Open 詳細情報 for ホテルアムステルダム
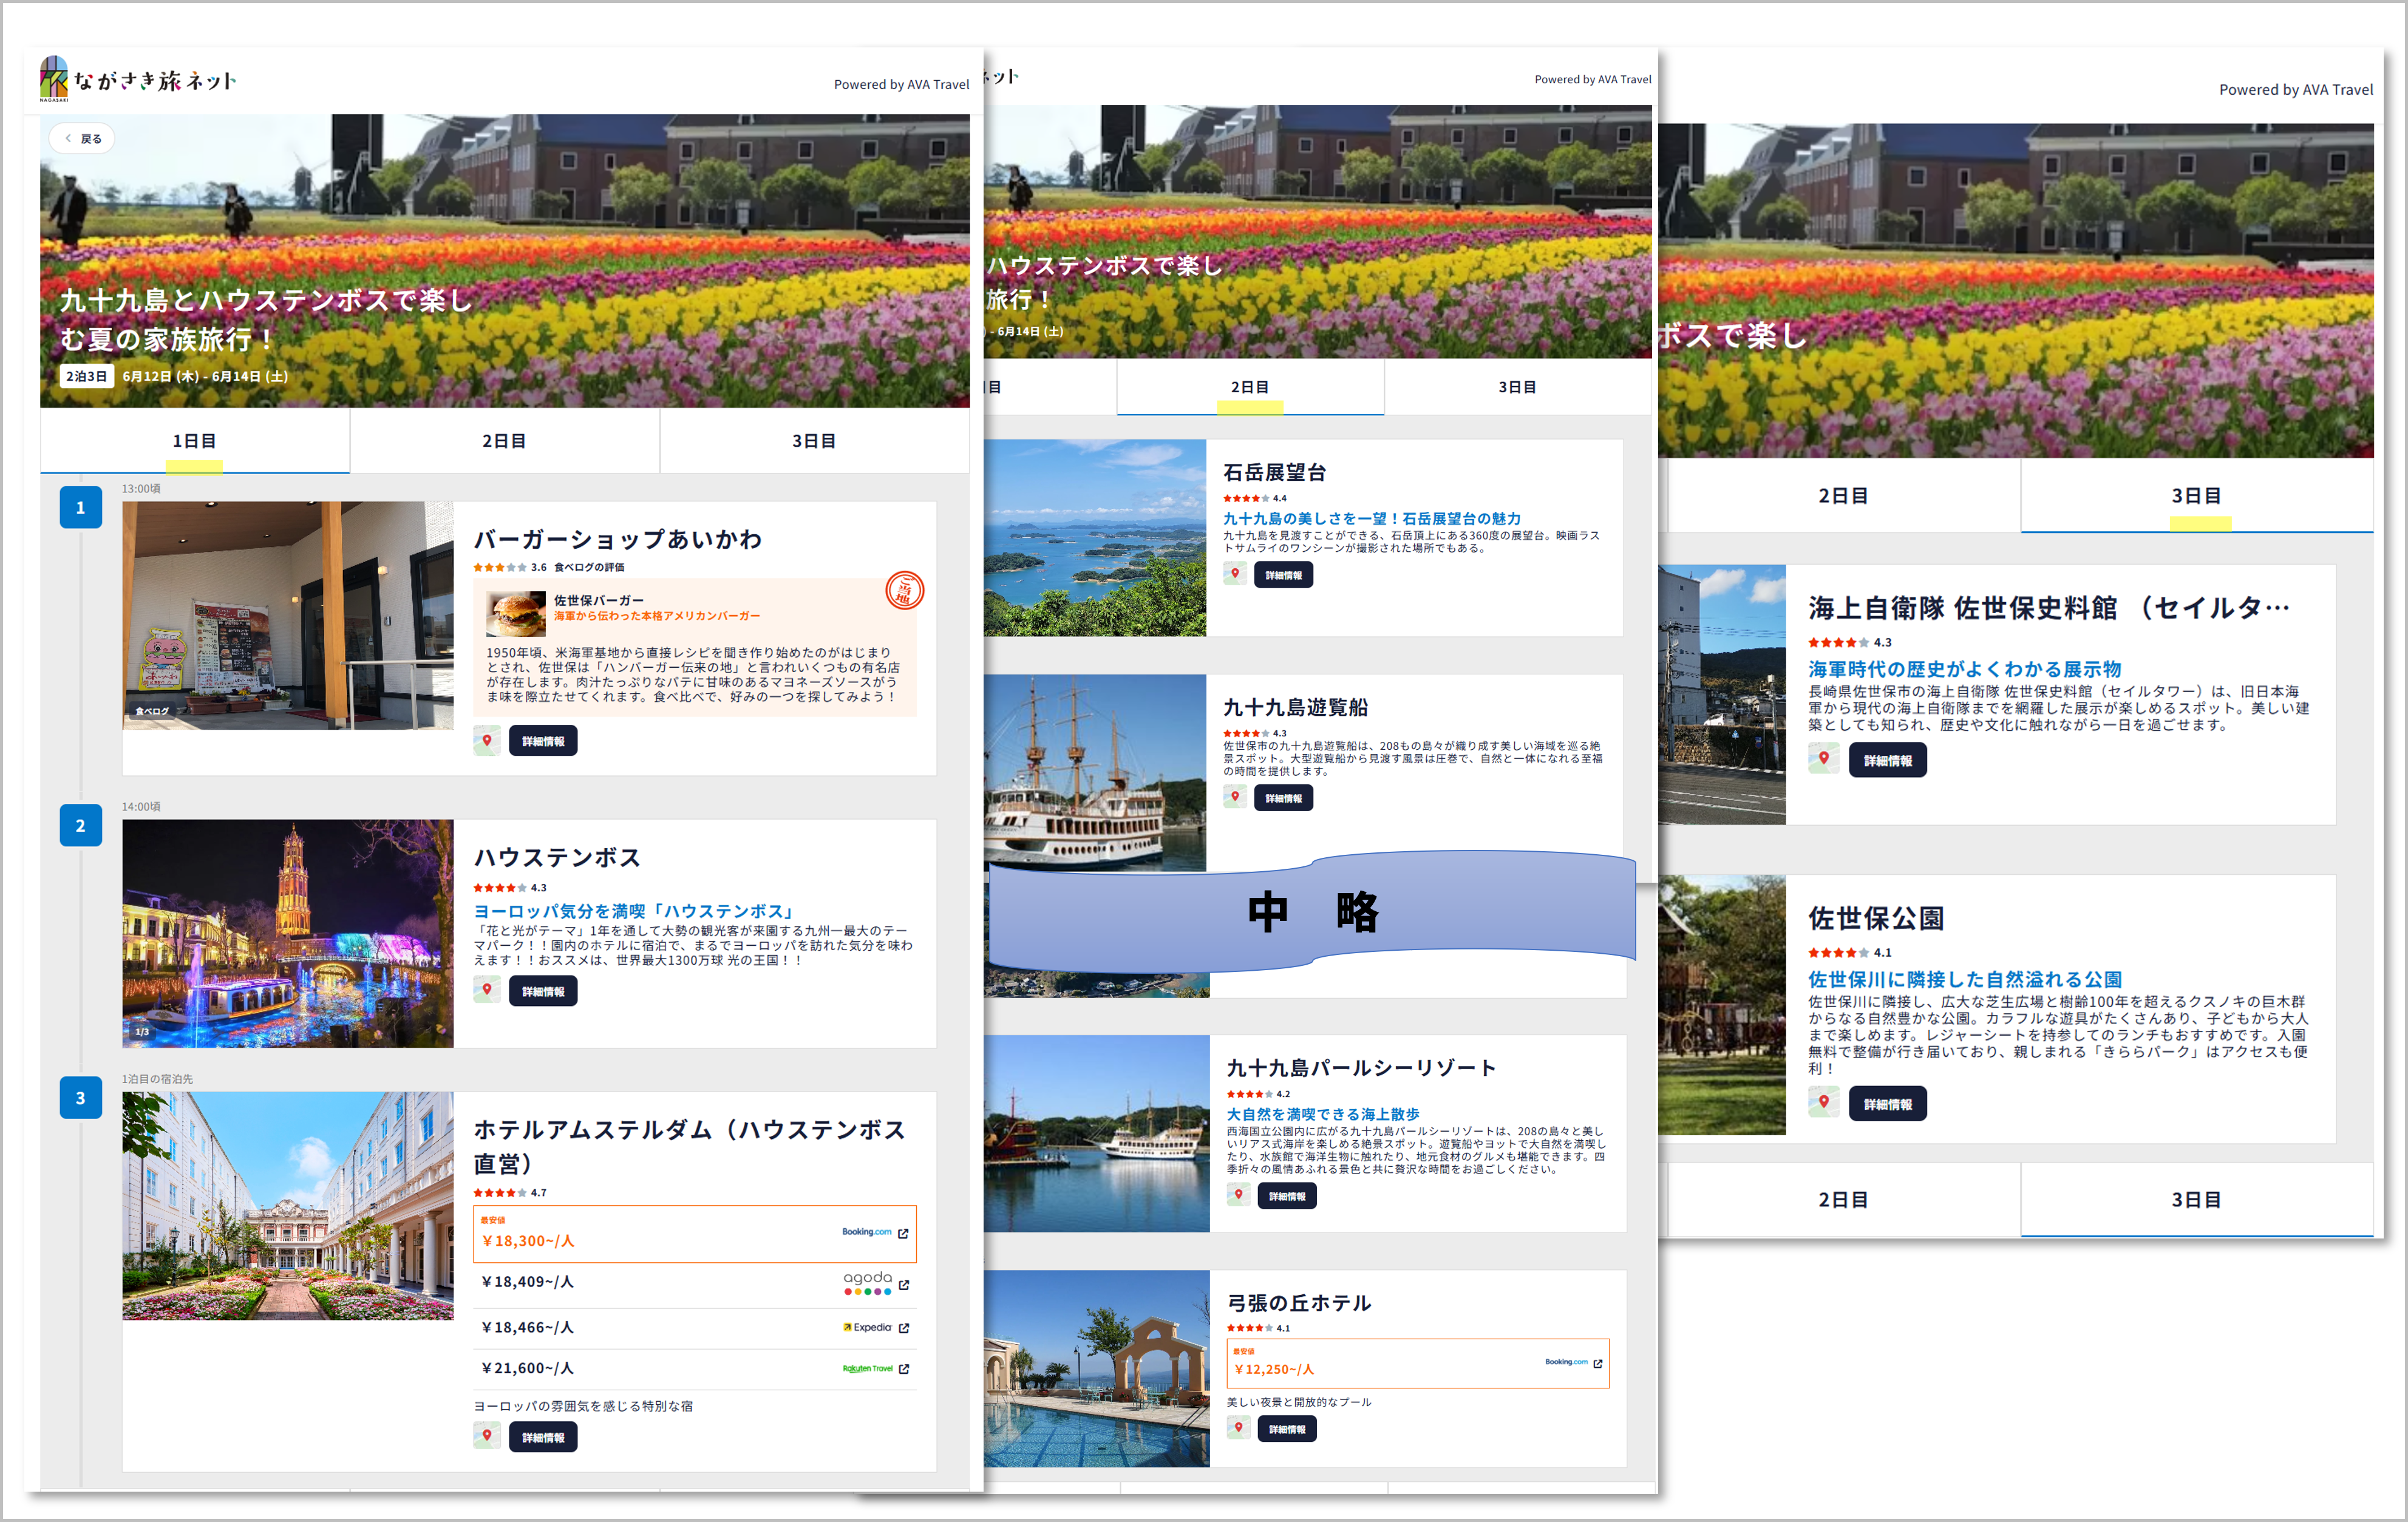The width and height of the screenshot is (2408, 1522). tap(543, 1437)
